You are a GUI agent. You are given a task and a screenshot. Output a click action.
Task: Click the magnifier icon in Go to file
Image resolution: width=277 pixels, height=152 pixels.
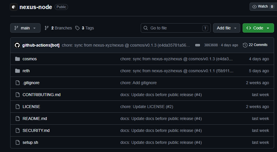(146, 28)
